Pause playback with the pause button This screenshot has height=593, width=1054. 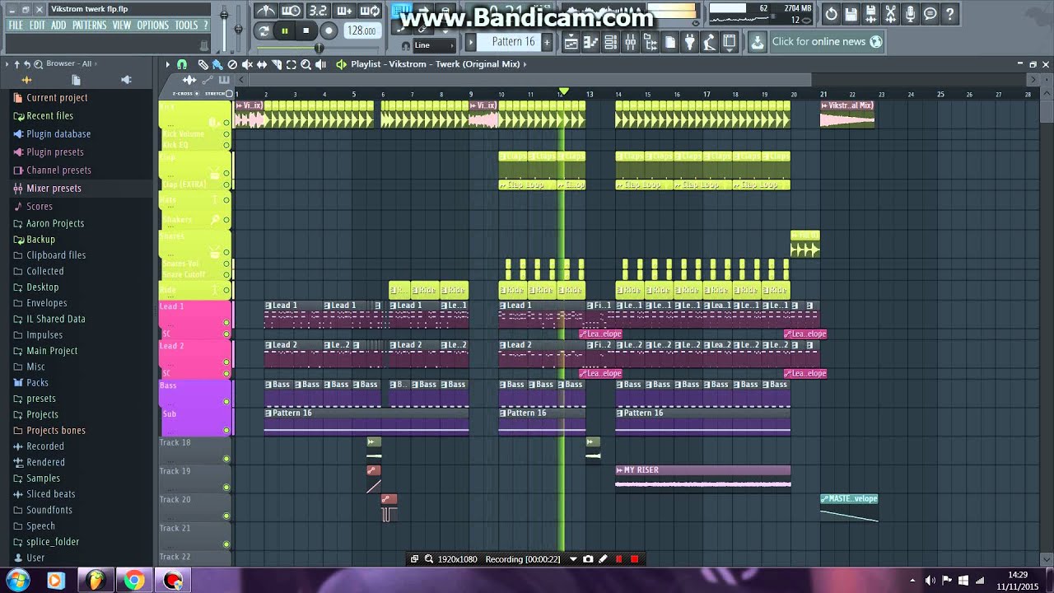pyautogui.click(x=285, y=31)
